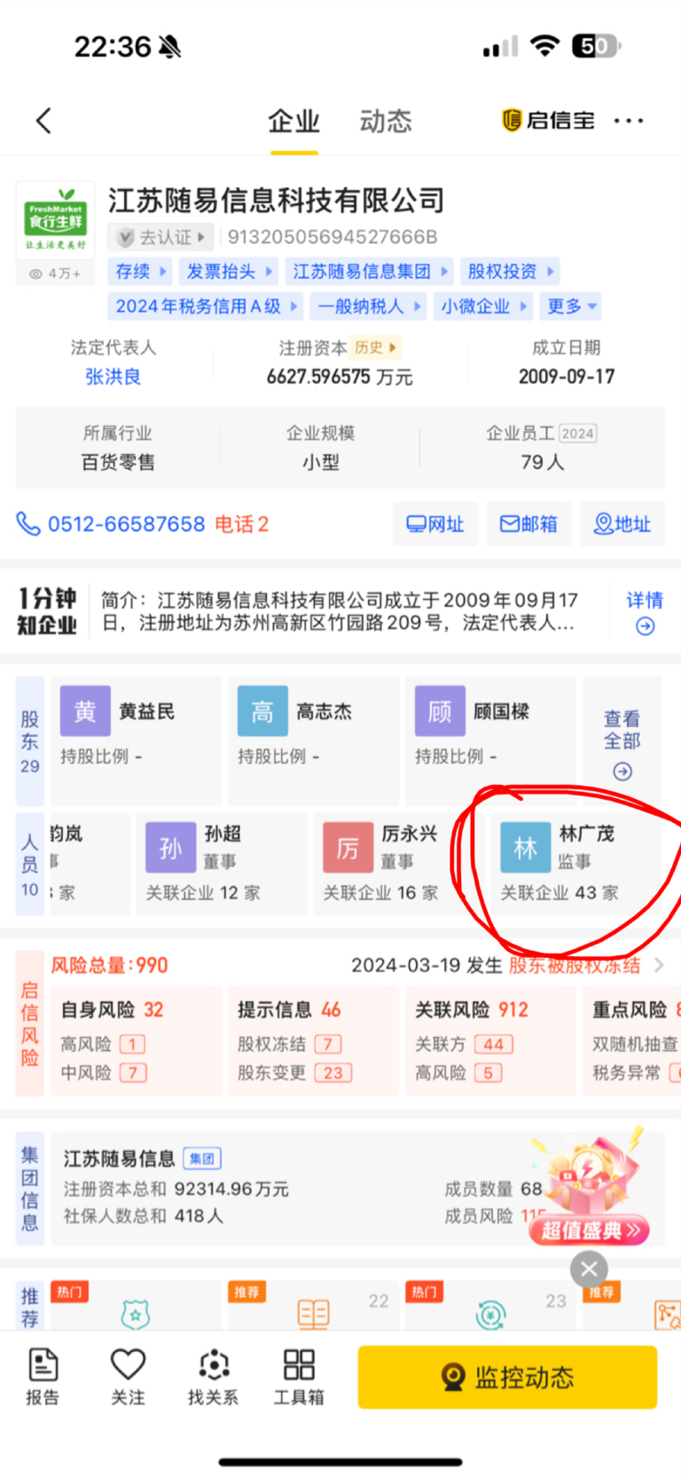Tap the phone handset icon

click(28, 524)
